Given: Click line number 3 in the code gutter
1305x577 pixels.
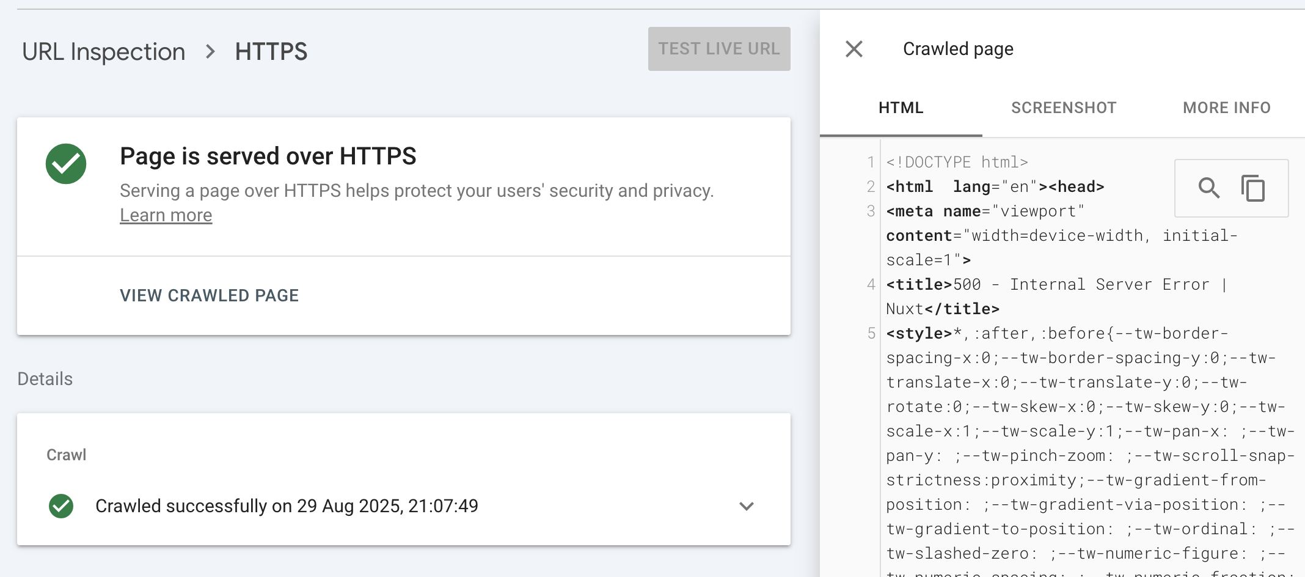Looking at the screenshot, I should click(871, 211).
